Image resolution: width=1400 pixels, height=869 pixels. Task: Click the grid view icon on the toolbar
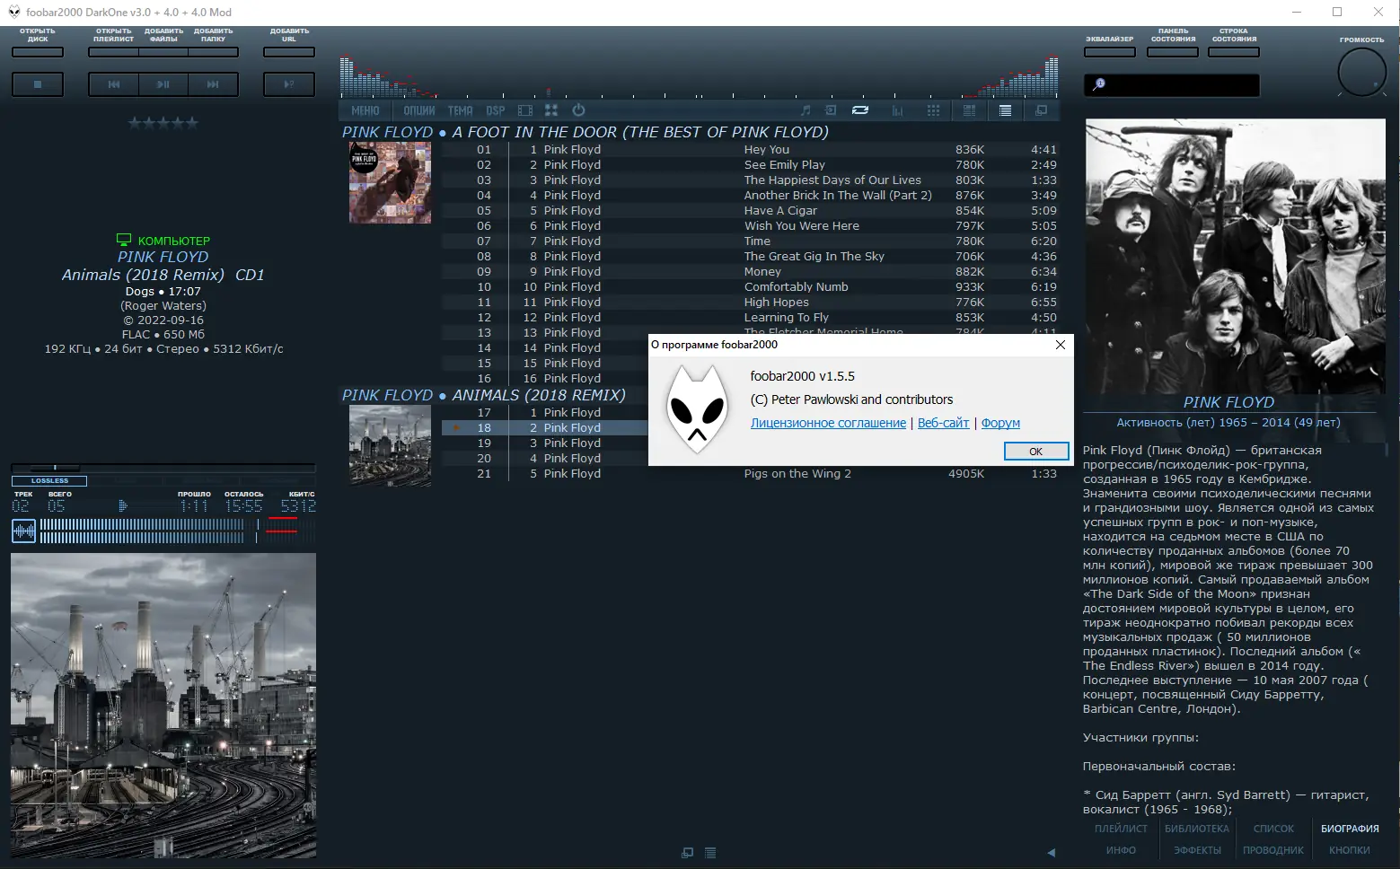point(933,110)
